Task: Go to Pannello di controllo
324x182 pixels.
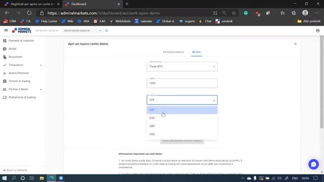Action: pos(21,40)
